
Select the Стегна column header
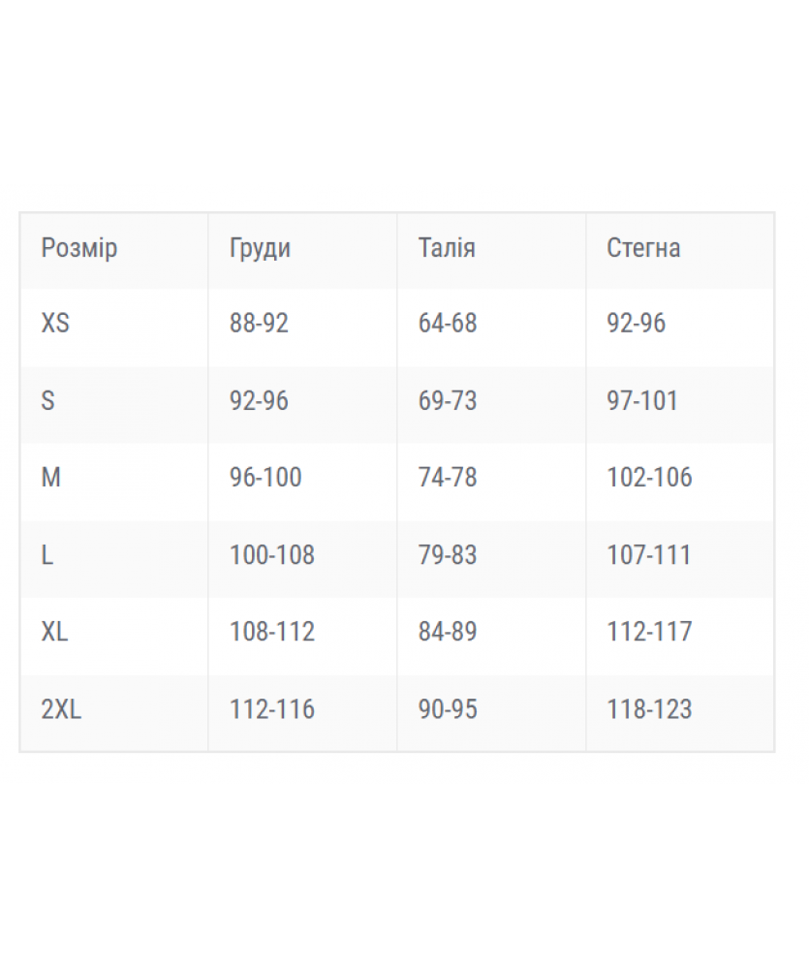(x=643, y=248)
